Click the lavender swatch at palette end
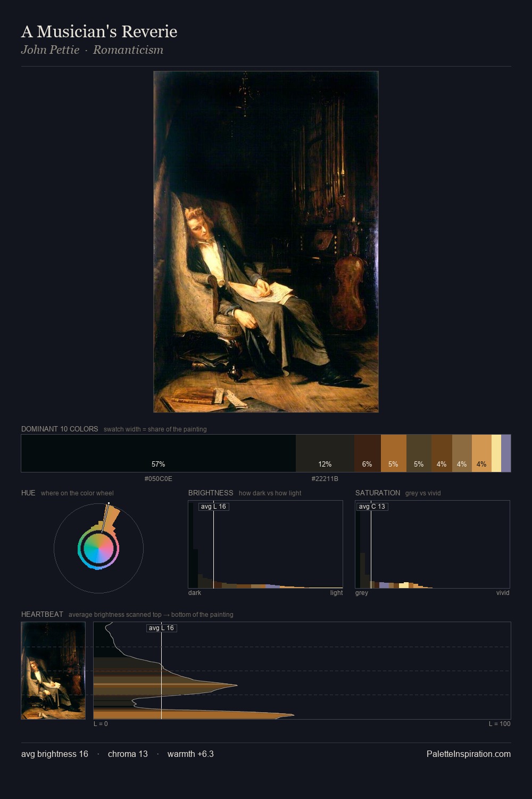Image resolution: width=532 pixels, height=799 pixels. 506,453
